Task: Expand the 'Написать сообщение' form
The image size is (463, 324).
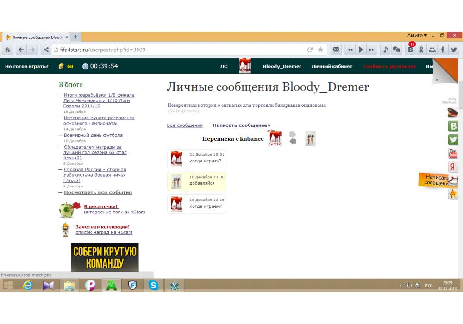Action: click(240, 125)
